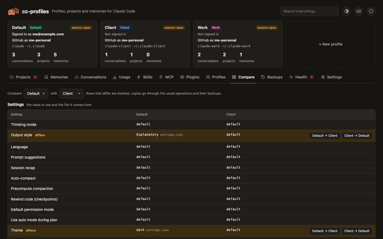383x239 pixels.
Task: Click the 'Thinking mode' setting row label
Action: (x=24, y=125)
